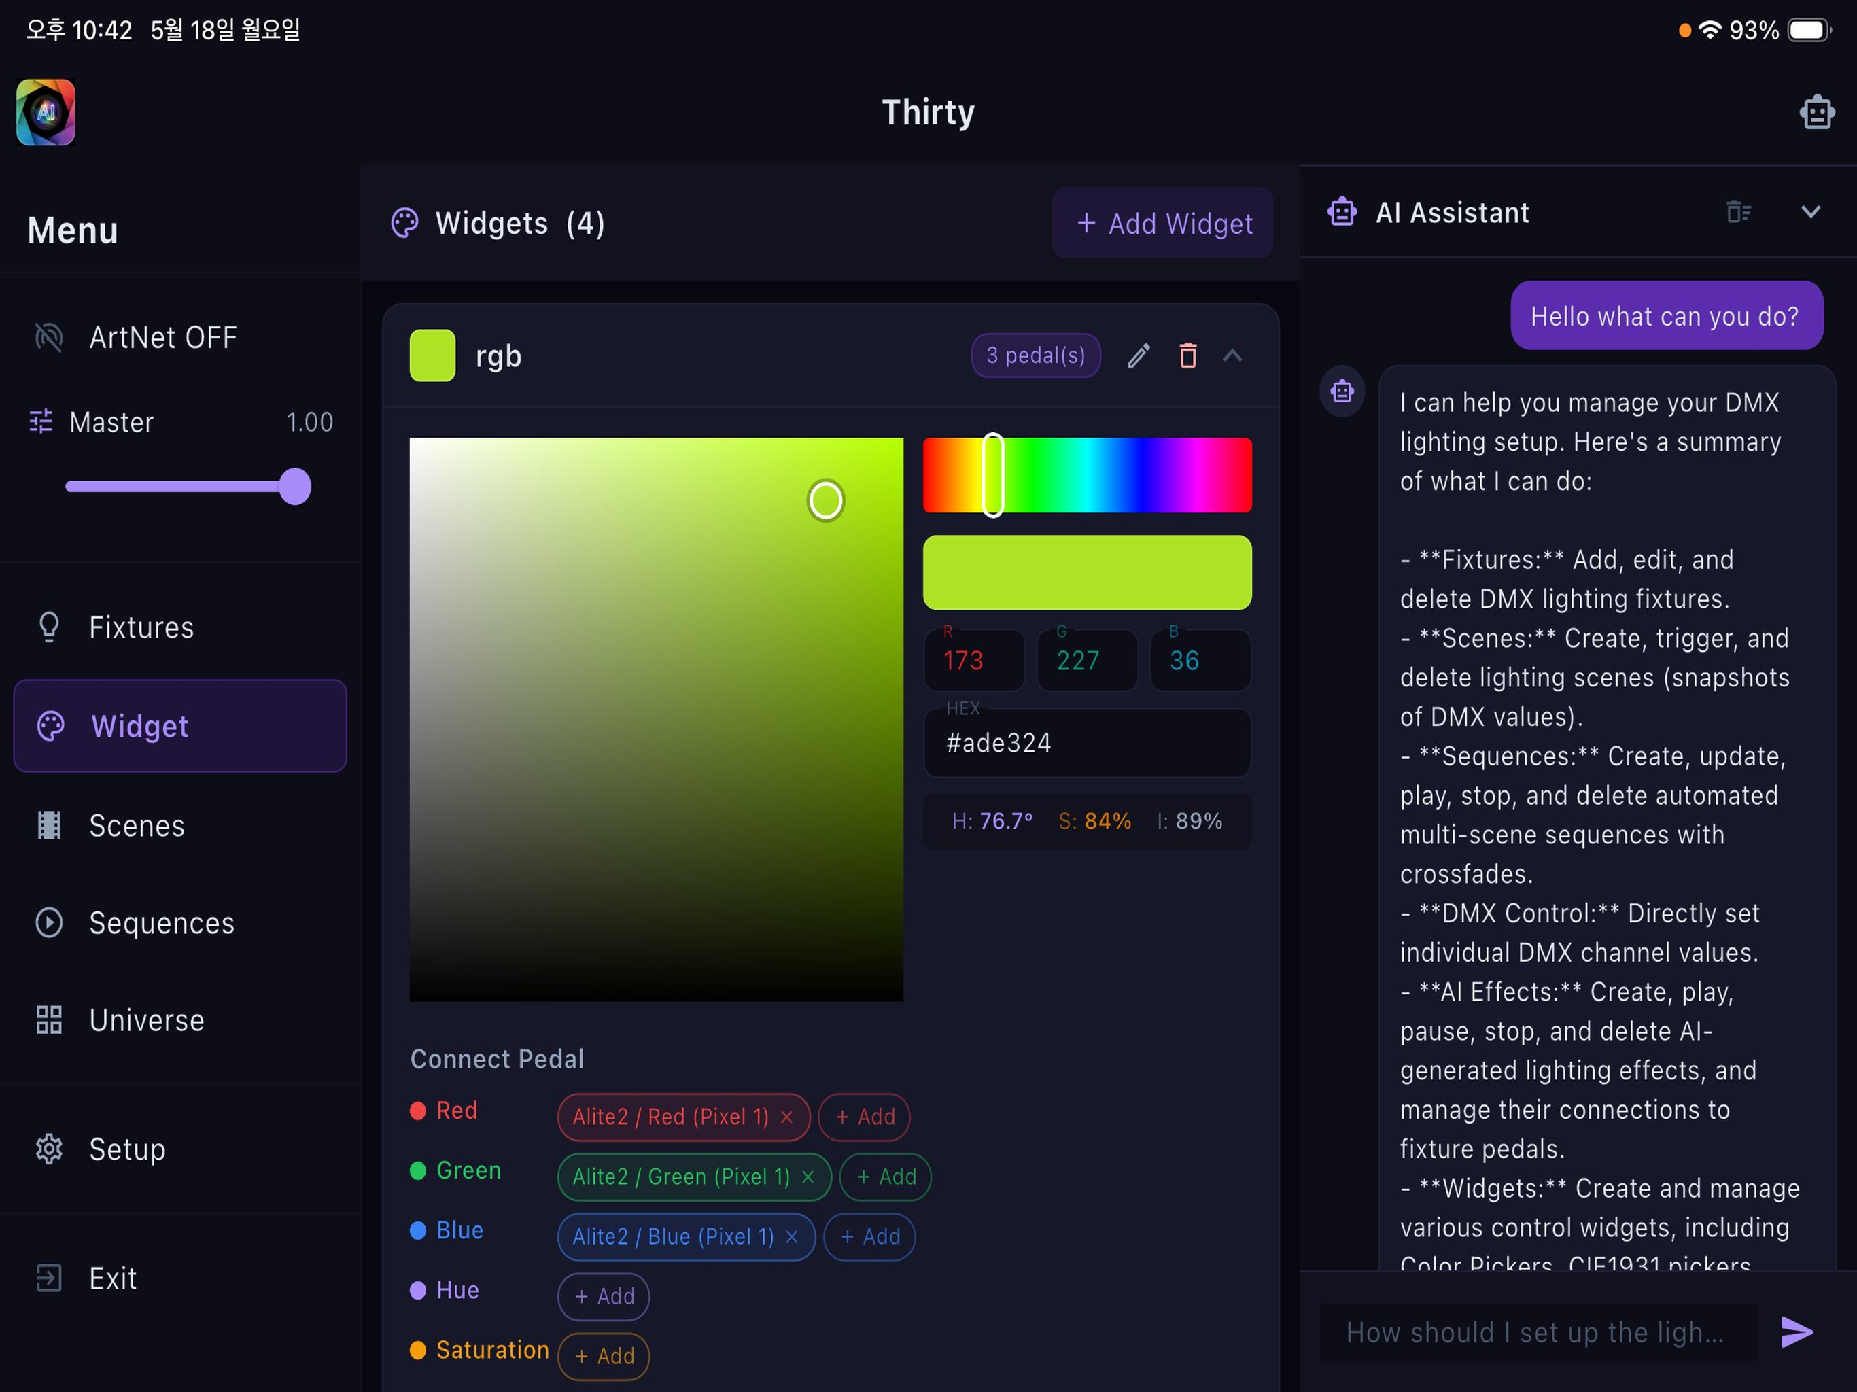Collapse the rgb widget card

1232,356
